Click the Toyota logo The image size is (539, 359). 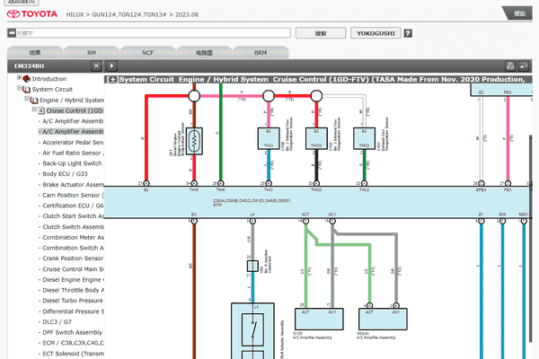pos(34,14)
